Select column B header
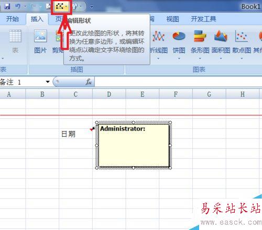This screenshot has width=262, height=230. tap(42, 94)
